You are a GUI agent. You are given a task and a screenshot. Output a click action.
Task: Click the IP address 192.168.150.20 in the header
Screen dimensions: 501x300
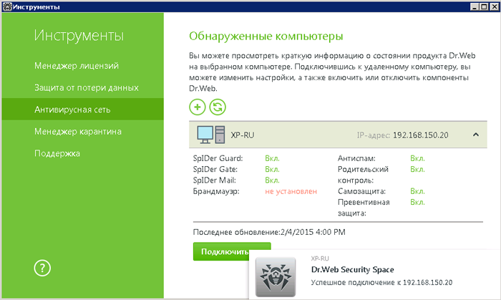point(421,135)
